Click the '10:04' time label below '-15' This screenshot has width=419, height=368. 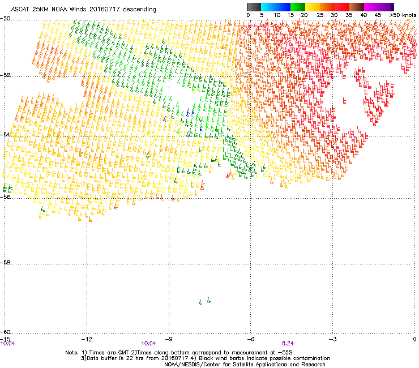pyautogui.click(x=8, y=344)
